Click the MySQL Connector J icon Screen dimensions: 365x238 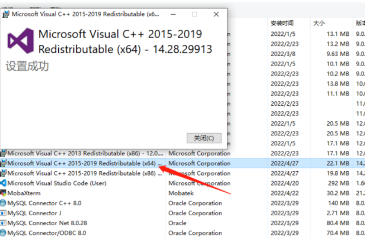4,213
